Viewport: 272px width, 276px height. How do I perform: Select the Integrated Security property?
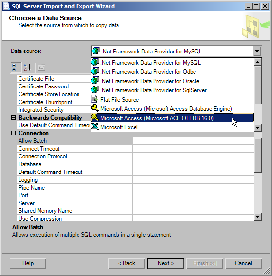coord(54,110)
